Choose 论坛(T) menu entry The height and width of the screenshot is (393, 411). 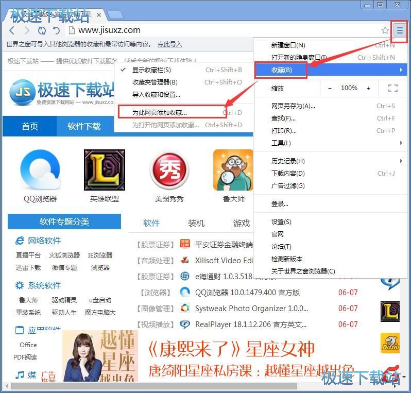(x=331, y=246)
